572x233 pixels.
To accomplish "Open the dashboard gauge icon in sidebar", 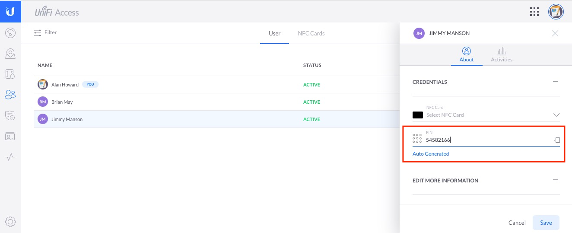I will coord(10,33).
